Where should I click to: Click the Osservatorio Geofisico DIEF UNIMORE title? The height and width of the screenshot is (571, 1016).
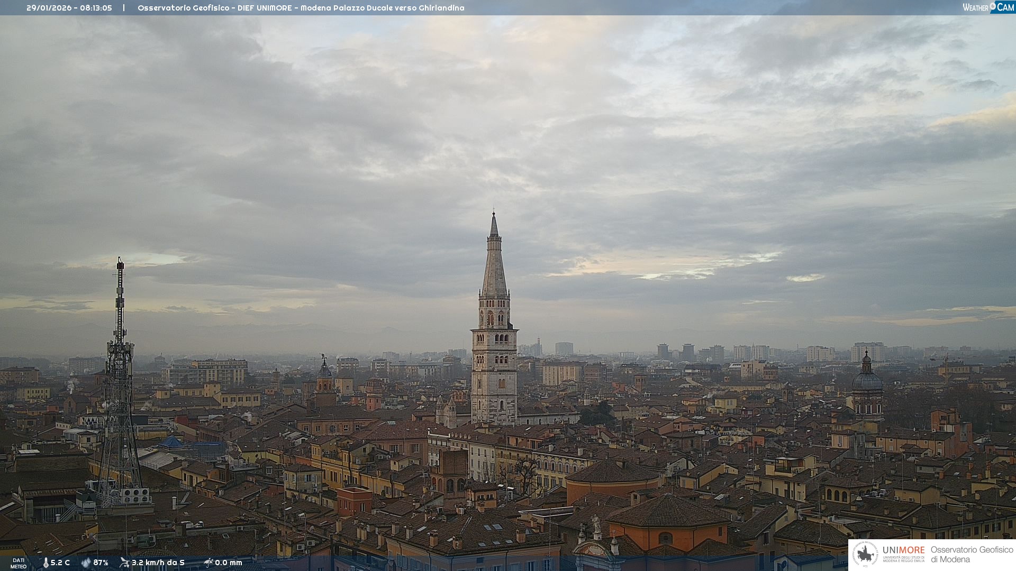tap(301, 8)
